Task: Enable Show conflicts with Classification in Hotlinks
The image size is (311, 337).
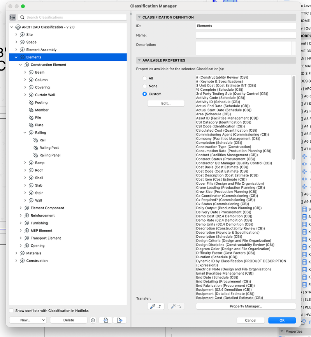Action: (12, 311)
